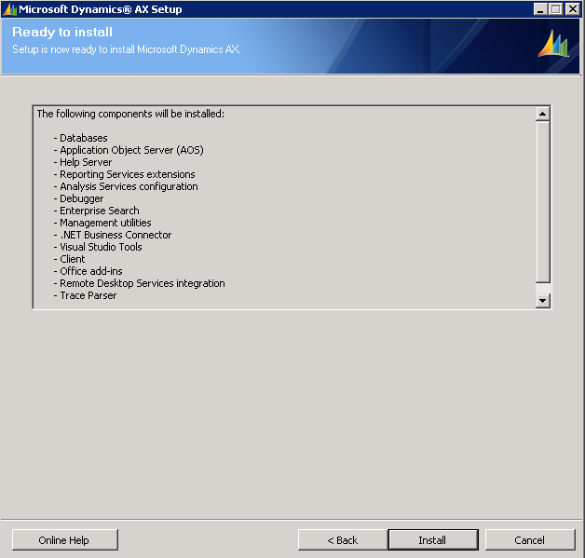Image resolution: width=585 pixels, height=558 pixels.
Task: Open Online Help
Action: [65, 539]
